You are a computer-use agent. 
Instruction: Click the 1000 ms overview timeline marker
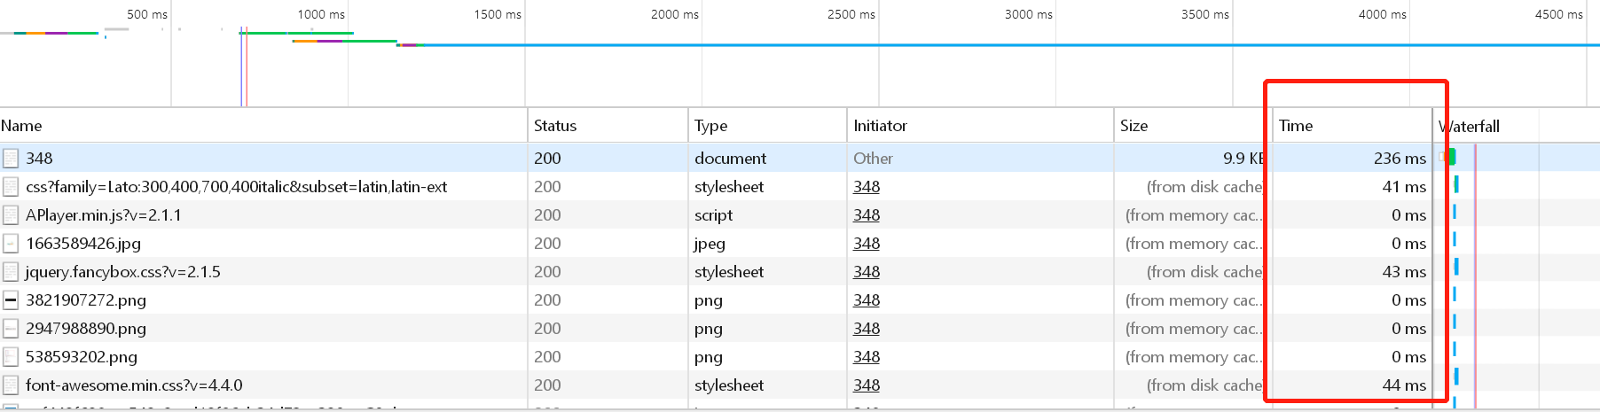point(321,14)
